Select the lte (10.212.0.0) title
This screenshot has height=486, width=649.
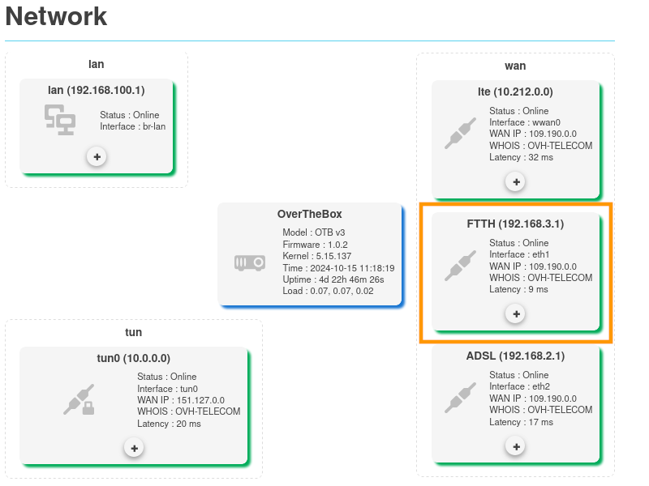tap(515, 92)
